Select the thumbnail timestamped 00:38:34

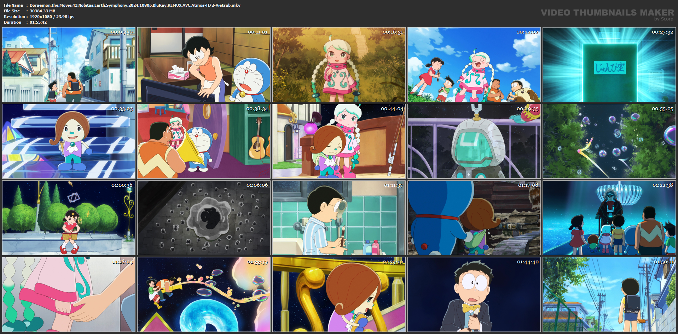pos(204,141)
